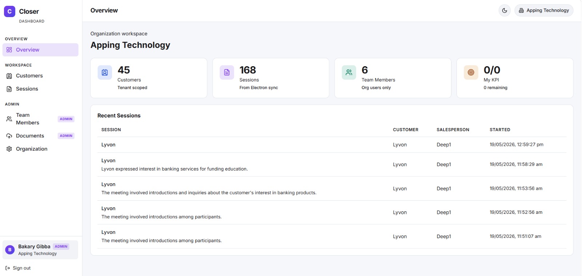Click the 6 team members count
Viewport: 582px width, 276px height.
tap(364, 70)
